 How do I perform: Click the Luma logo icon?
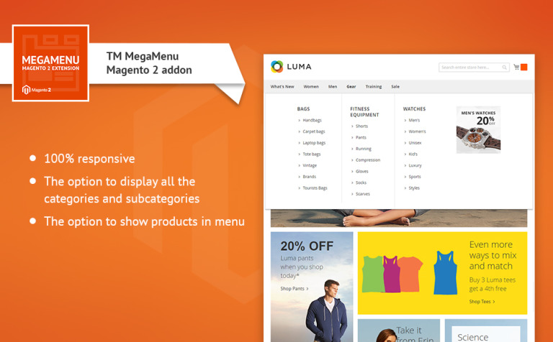coord(276,67)
